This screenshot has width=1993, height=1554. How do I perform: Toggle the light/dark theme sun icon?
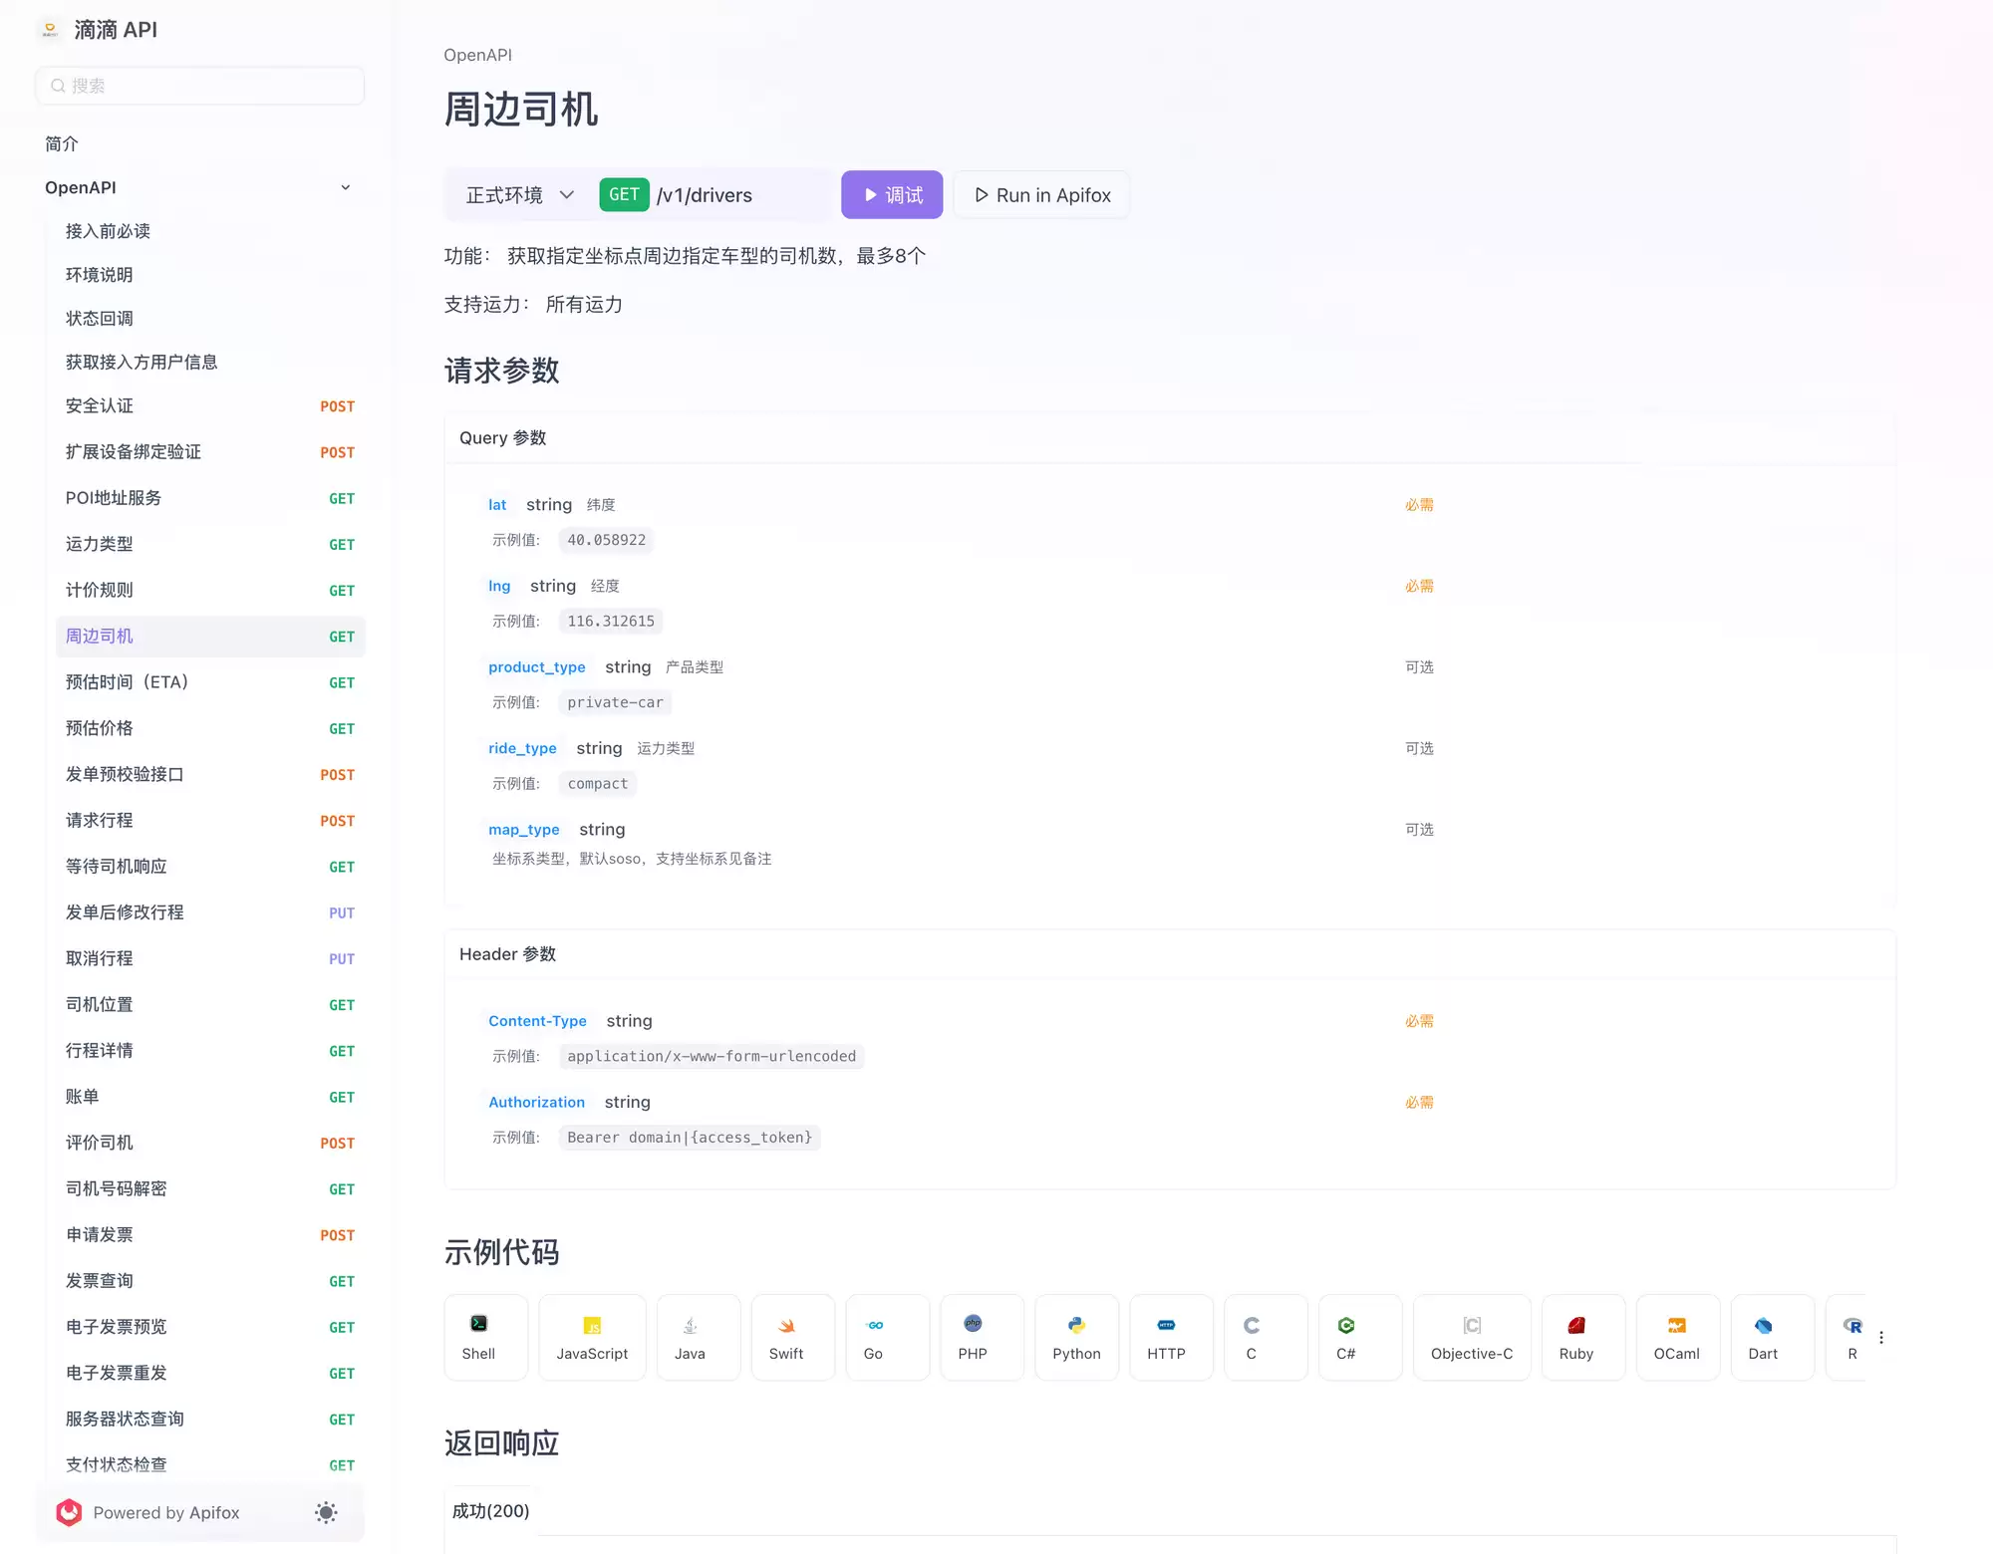(326, 1512)
